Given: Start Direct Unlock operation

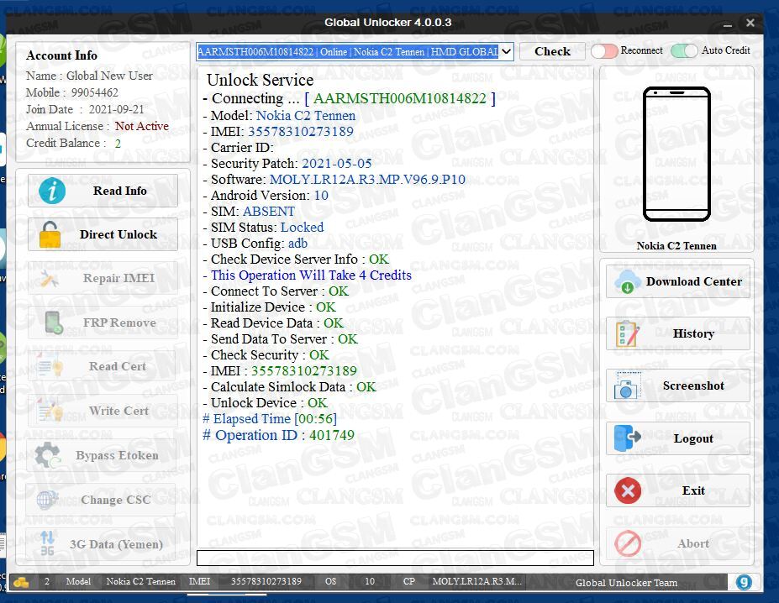Looking at the screenshot, I should coord(103,234).
